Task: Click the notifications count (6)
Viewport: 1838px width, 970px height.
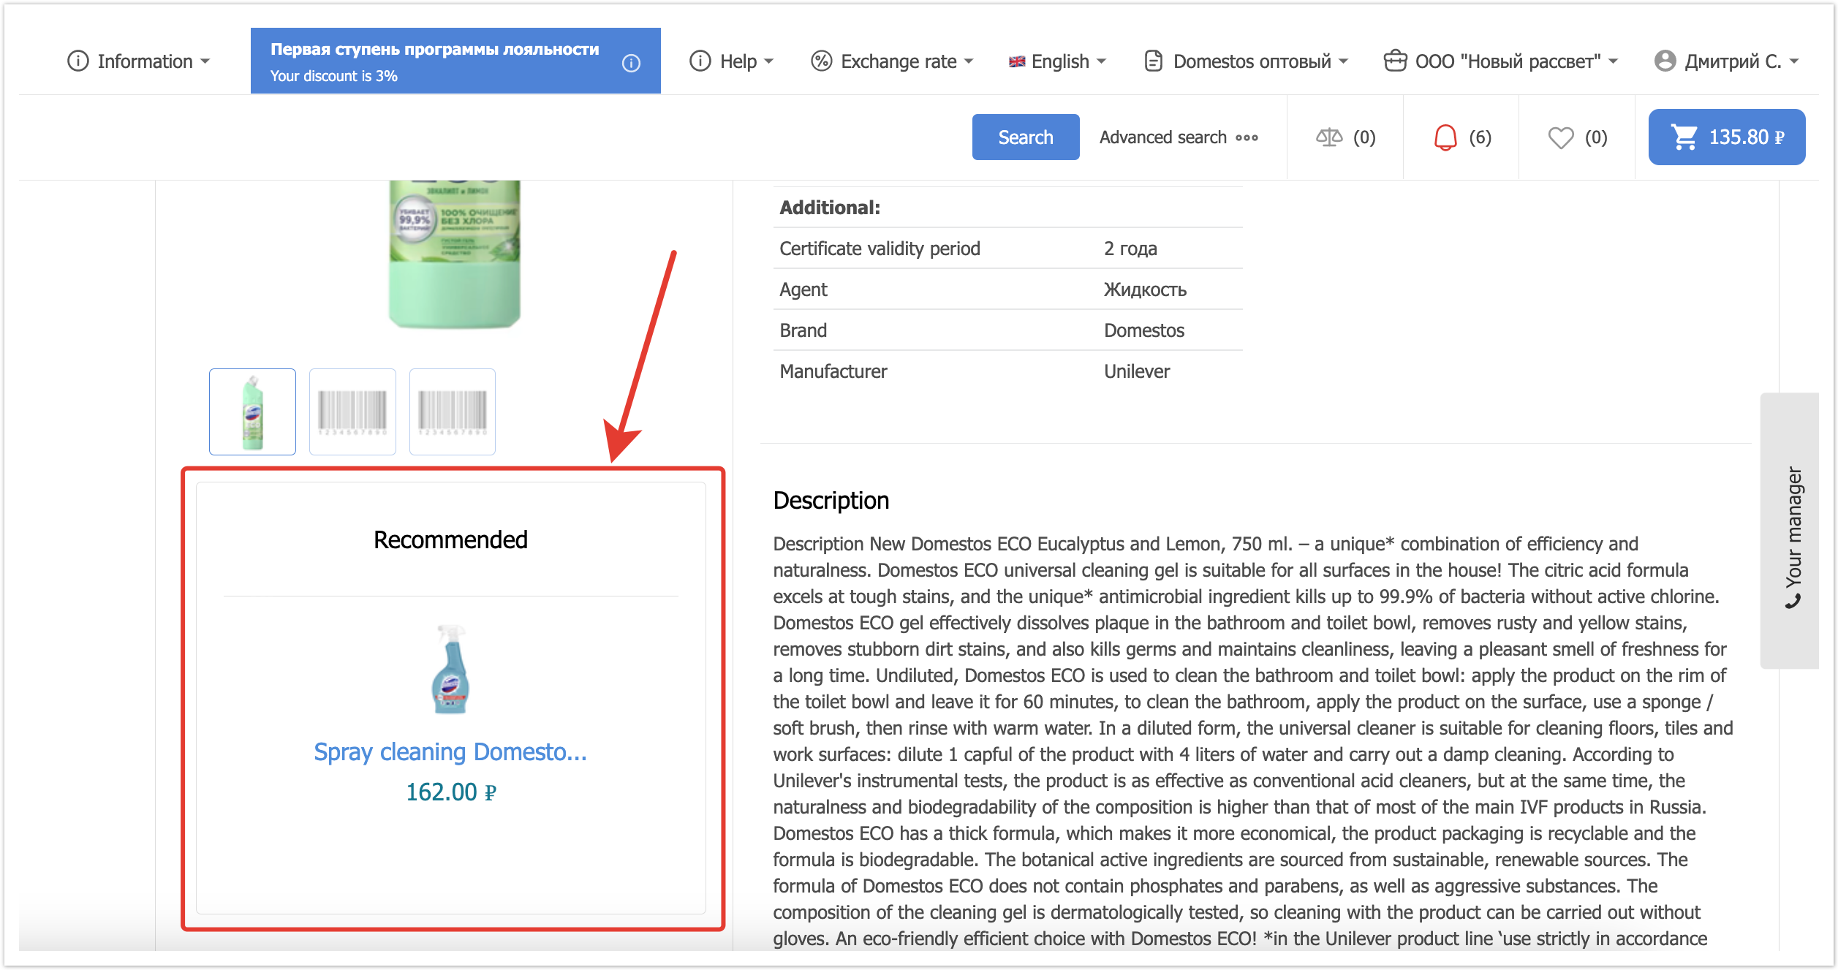Action: pos(1480,137)
